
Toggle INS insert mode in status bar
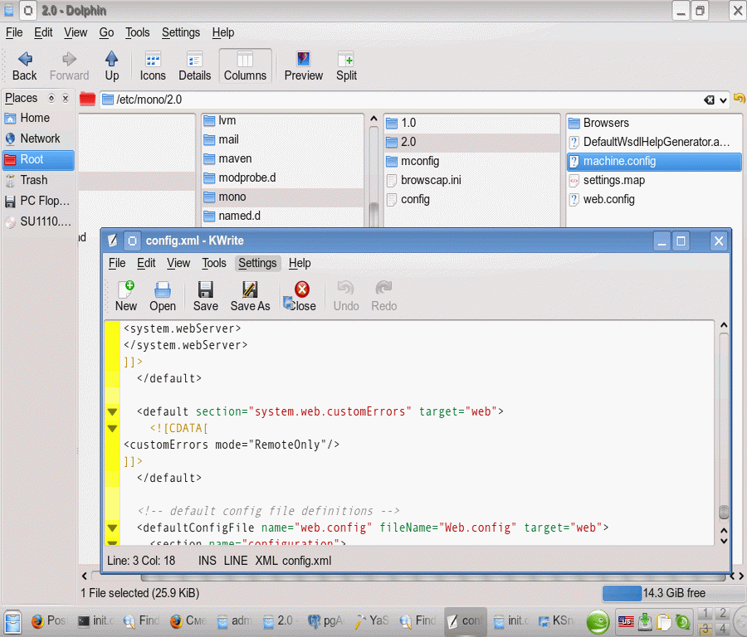point(207,561)
